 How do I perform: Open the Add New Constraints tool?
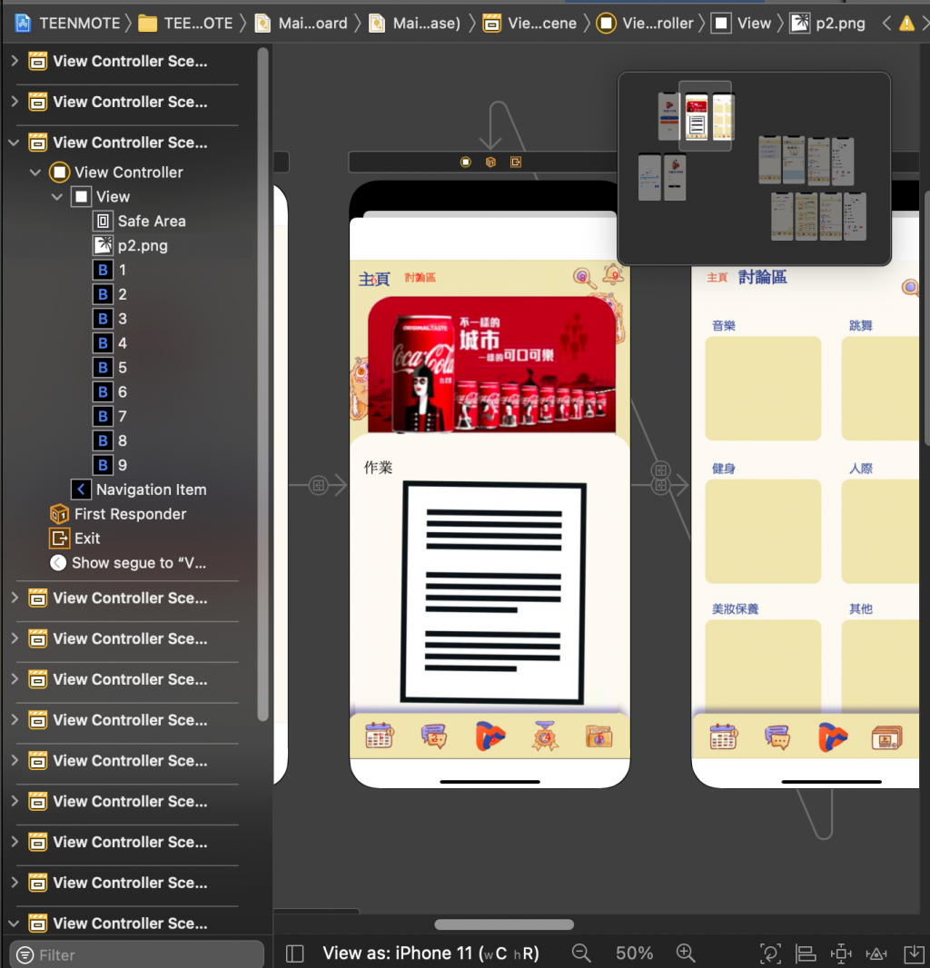841,953
